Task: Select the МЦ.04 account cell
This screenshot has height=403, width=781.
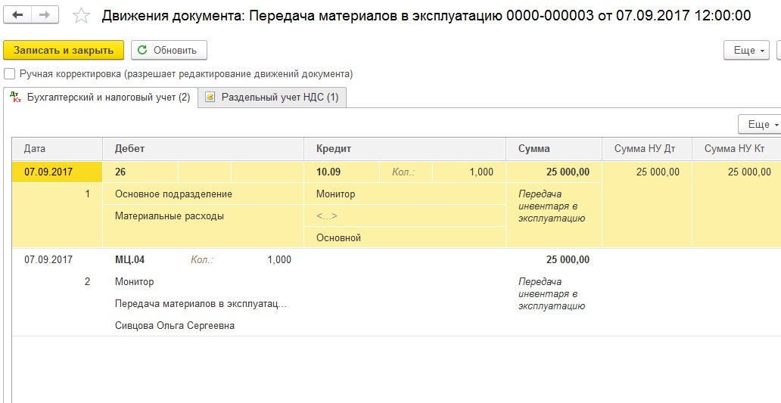Action: click(x=130, y=260)
